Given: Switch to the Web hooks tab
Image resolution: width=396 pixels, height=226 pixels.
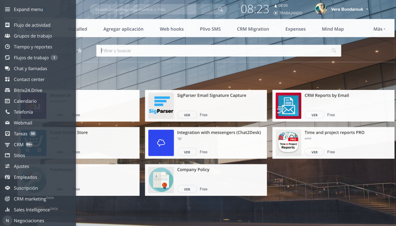Looking at the screenshot, I should click(171, 29).
